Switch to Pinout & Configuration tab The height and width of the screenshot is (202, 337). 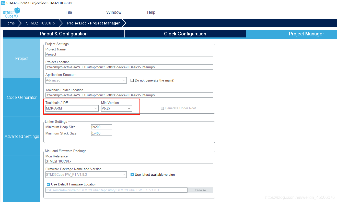(x=64, y=34)
